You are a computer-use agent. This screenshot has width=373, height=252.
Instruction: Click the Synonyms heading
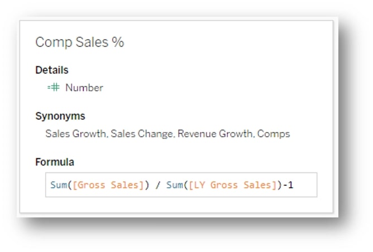[60, 116]
